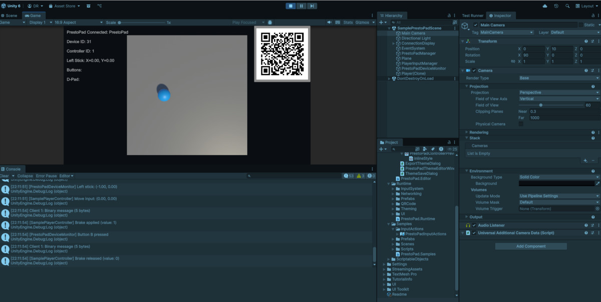
Task: Click the bug icon in the Game view toolbar
Action: click(x=270, y=22)
